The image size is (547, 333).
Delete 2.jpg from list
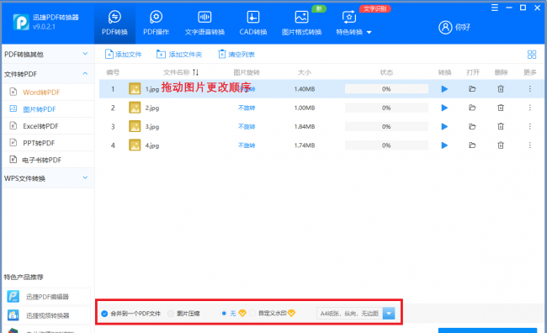point(501,108)
